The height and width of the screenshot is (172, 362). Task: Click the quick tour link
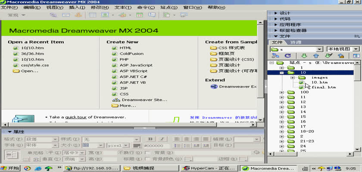point(76,117)
